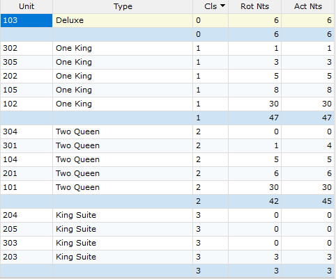336x279 pixels.
Task: Sort by the Type column header
Action: (123, 6)
